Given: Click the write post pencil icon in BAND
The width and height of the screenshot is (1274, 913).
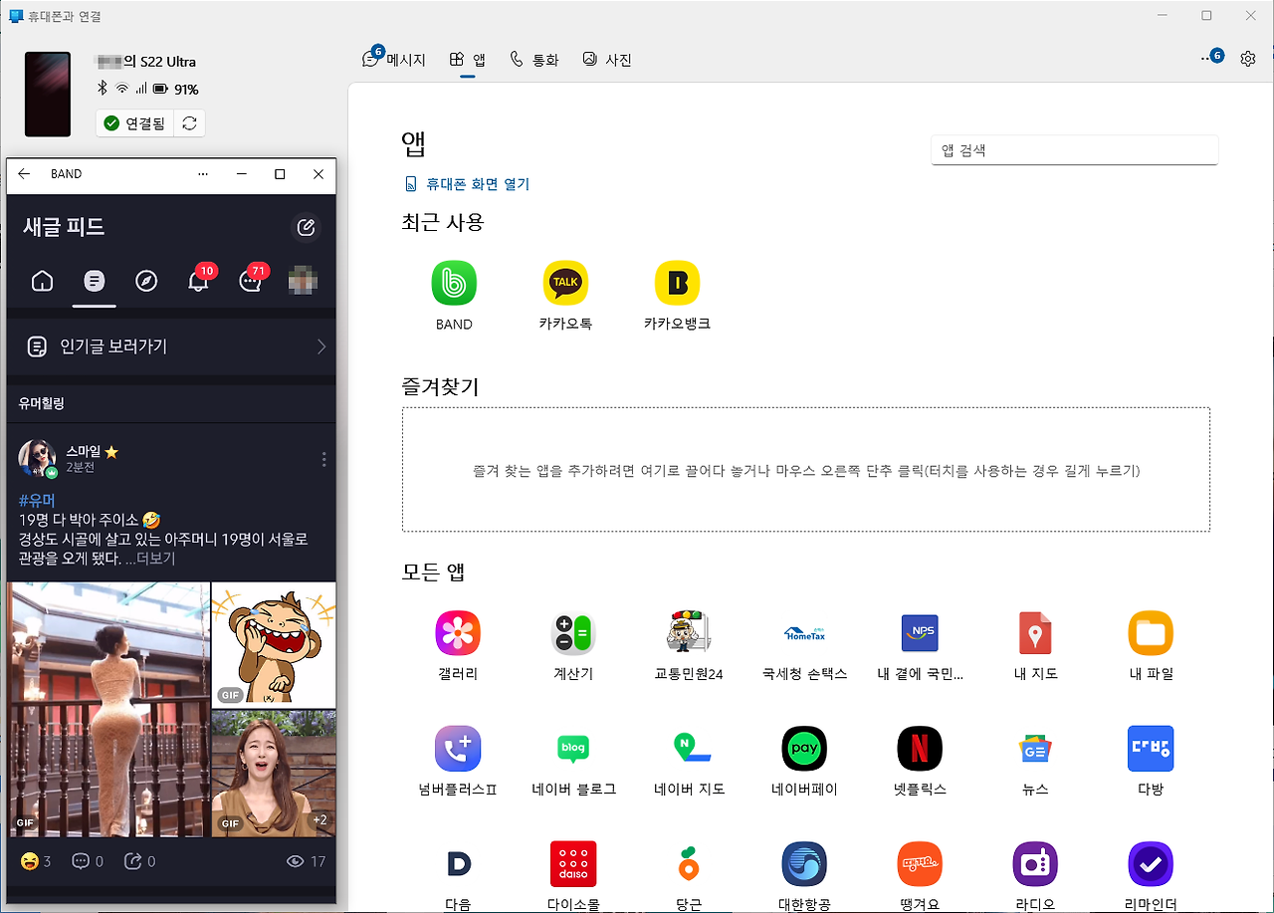Looking at the screenshot, I should 307,228.
